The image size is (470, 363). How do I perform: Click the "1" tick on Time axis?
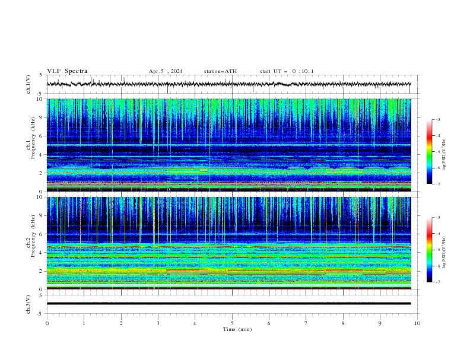point(84,323)
